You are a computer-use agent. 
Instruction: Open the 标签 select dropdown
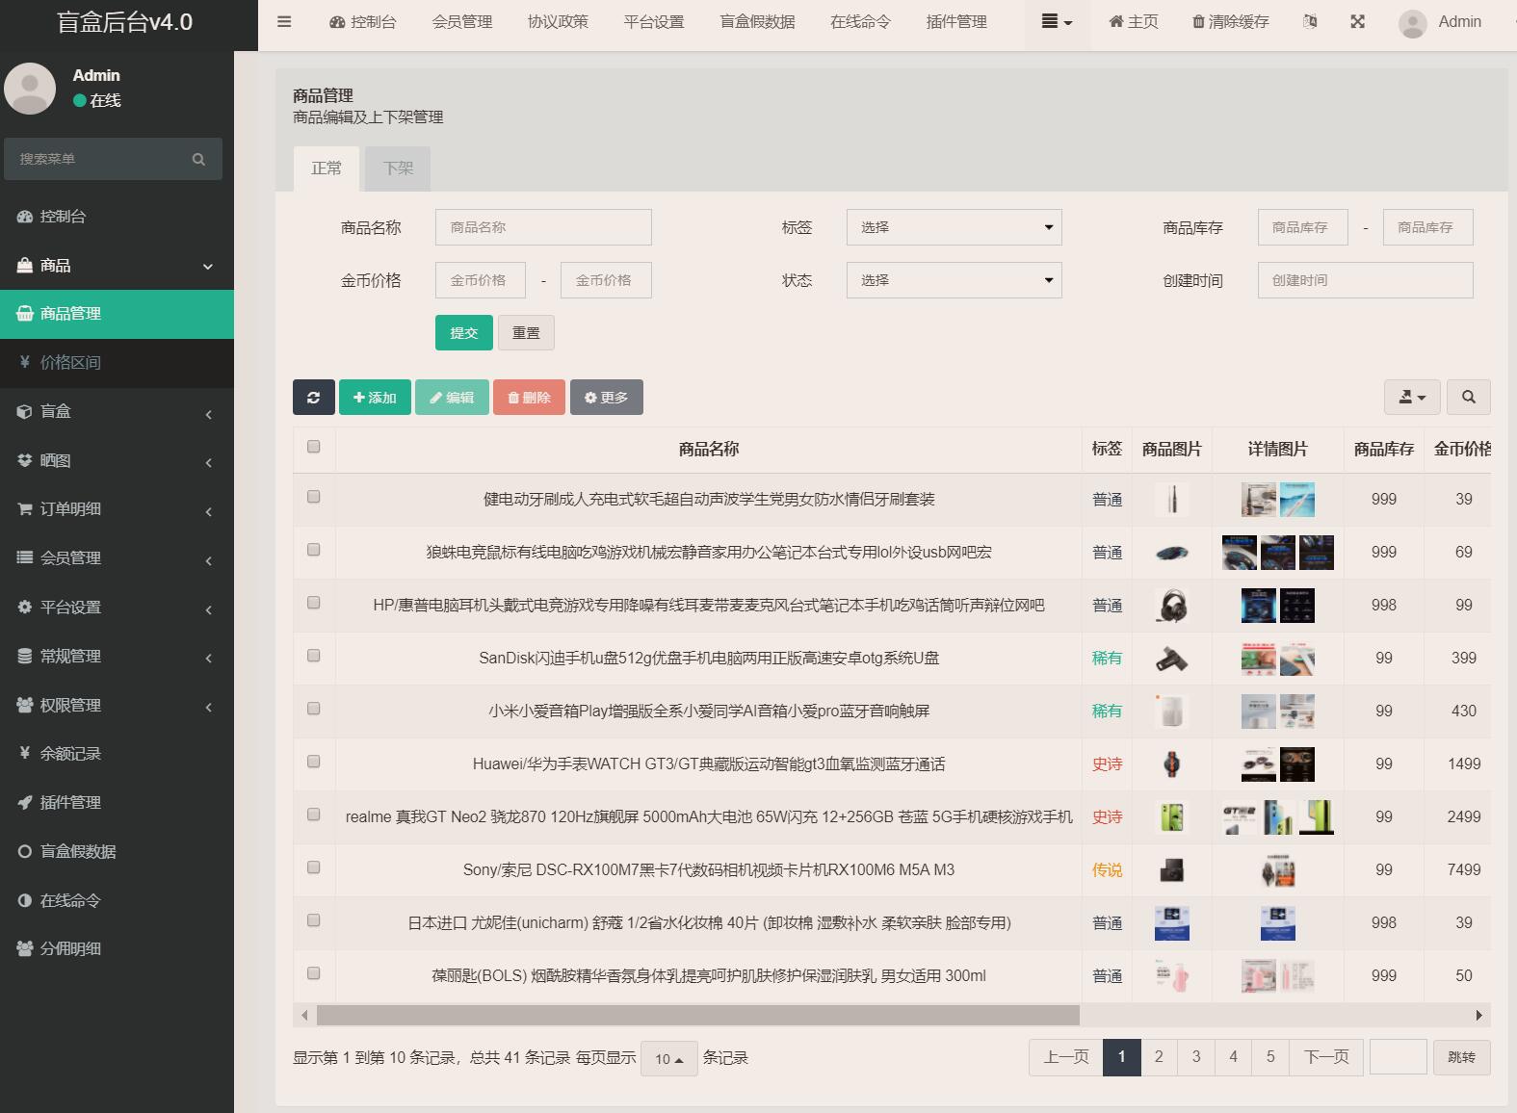point(954,227)
